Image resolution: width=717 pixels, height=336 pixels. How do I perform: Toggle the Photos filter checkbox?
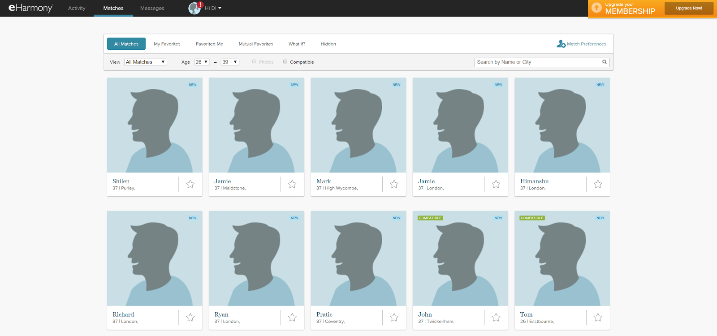click(x=254, y=62)
